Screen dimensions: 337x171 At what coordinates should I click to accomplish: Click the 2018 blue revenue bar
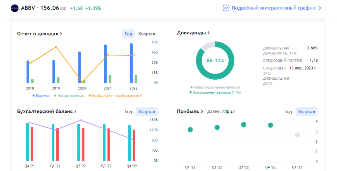coord(28,72)
